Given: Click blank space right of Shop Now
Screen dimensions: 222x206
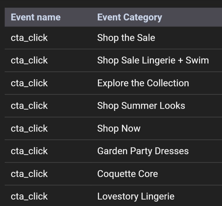Looking at the screenshot, I should [x=183, y=128].
